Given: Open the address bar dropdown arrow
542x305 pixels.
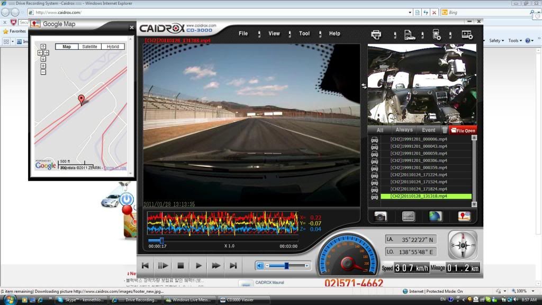Looking at the screenshot, I should 410,13.
